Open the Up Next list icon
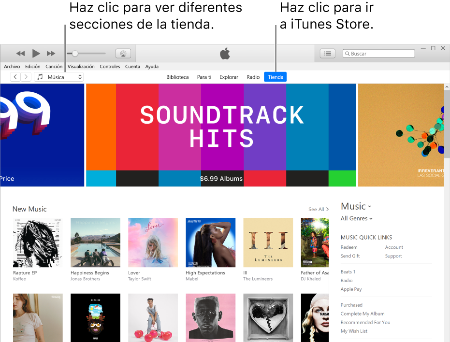Image resolution: width=450 pixels, height=342 pixels. point(327,53)
